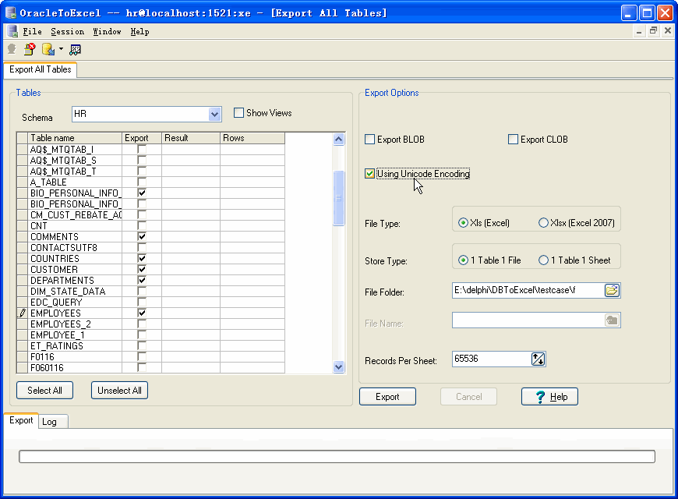Check export box for A_TABLE
This screenshot has width=678, height=499.
click(x=142, y=182)
